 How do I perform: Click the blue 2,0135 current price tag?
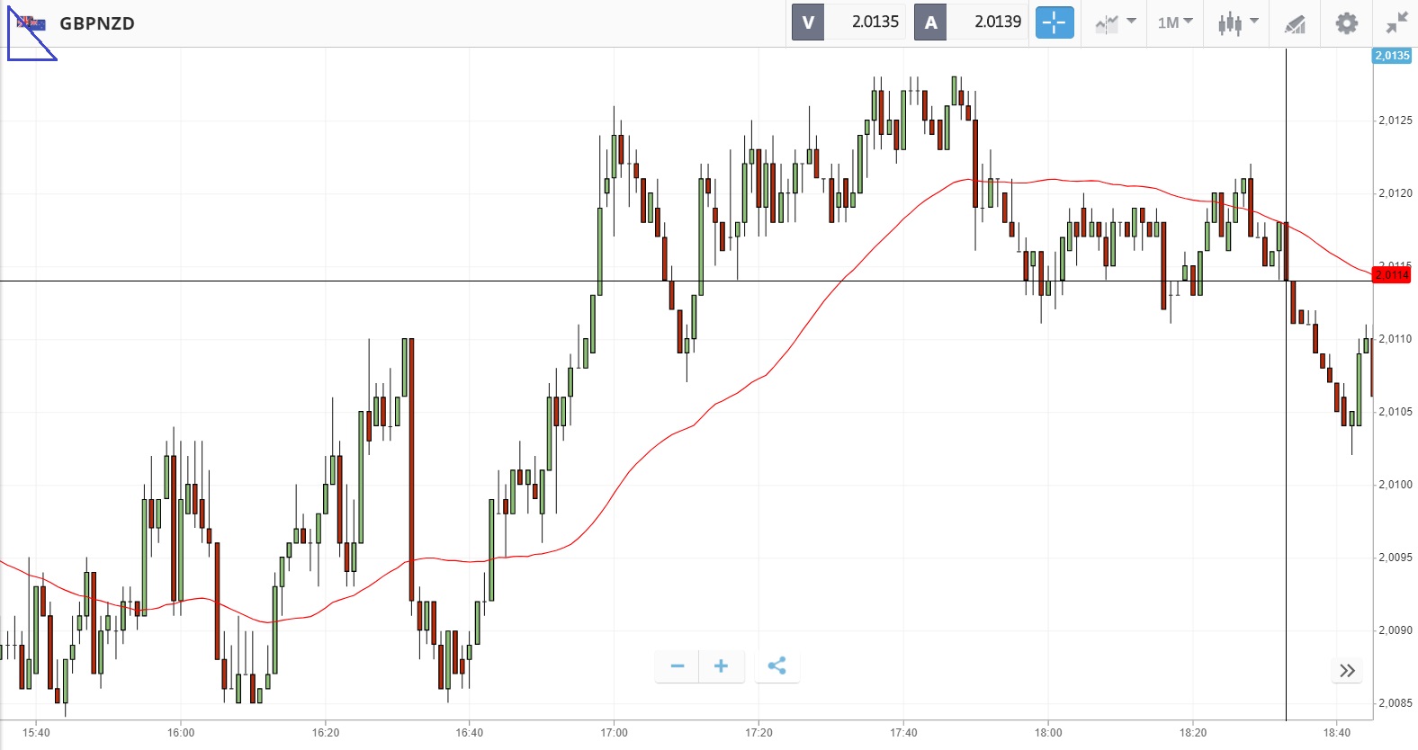[x=1392, y=56]
